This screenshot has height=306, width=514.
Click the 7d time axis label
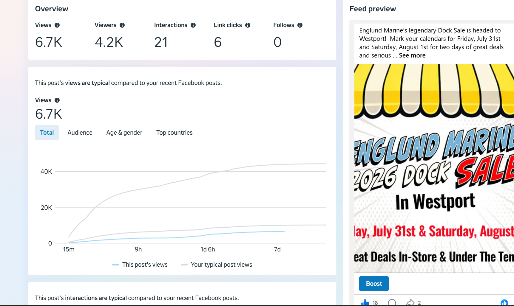pos(277,249)
